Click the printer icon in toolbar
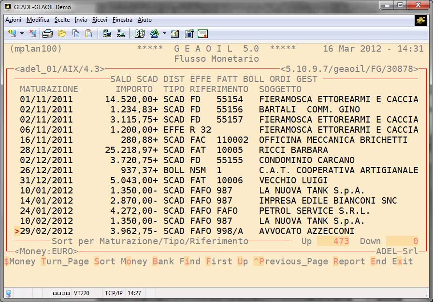This screenshot has height=302, width=433. (x=47, y=34)
